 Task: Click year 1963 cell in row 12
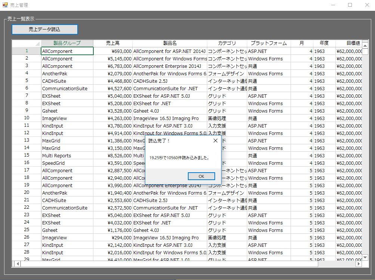pyautogui.click(x=324, y=133)
